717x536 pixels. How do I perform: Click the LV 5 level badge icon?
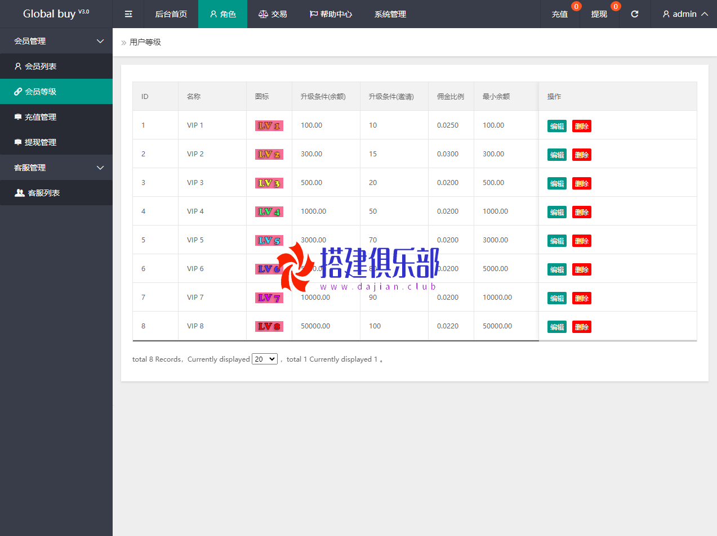pos(269,241)
